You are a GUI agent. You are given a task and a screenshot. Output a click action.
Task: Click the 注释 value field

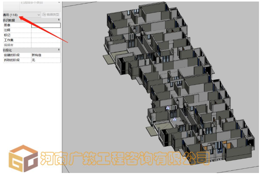(46, 30)
